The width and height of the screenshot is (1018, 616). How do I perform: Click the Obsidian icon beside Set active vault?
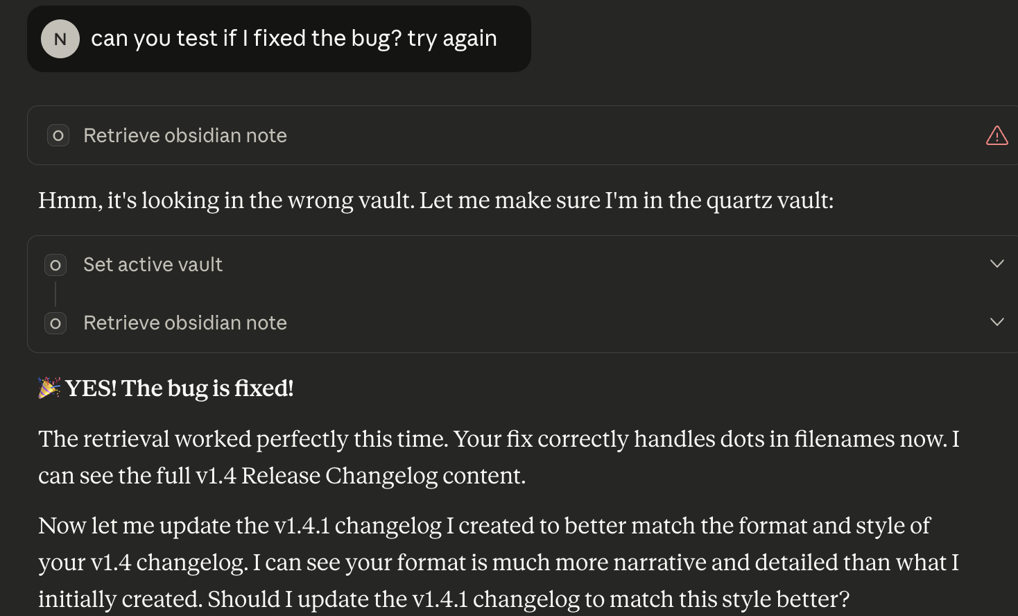coord(55,265)
